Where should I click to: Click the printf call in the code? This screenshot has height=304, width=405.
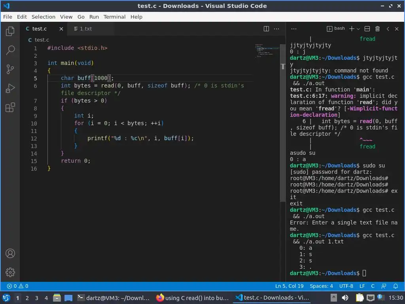140,138
